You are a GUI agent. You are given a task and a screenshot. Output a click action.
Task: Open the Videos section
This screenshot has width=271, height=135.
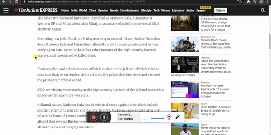coord(166,11)
